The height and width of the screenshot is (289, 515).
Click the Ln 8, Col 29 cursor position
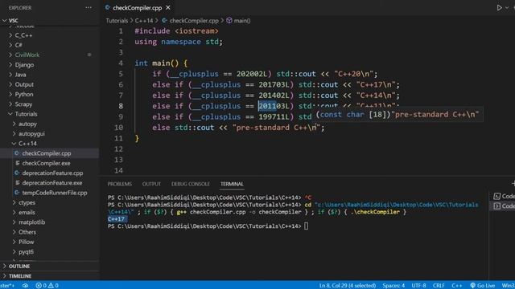coord(348,286)
